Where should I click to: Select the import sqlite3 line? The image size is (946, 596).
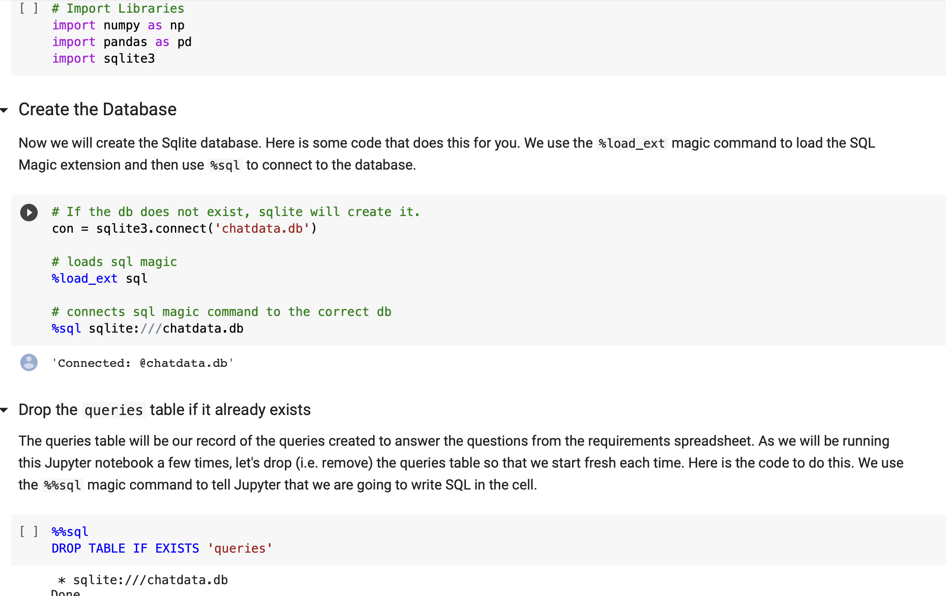[x=103, y=58]
